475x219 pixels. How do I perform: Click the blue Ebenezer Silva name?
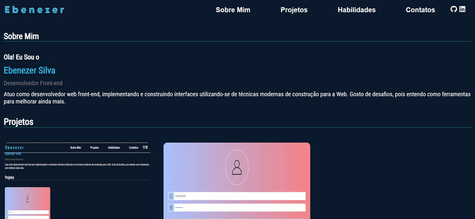click(29, 70)
